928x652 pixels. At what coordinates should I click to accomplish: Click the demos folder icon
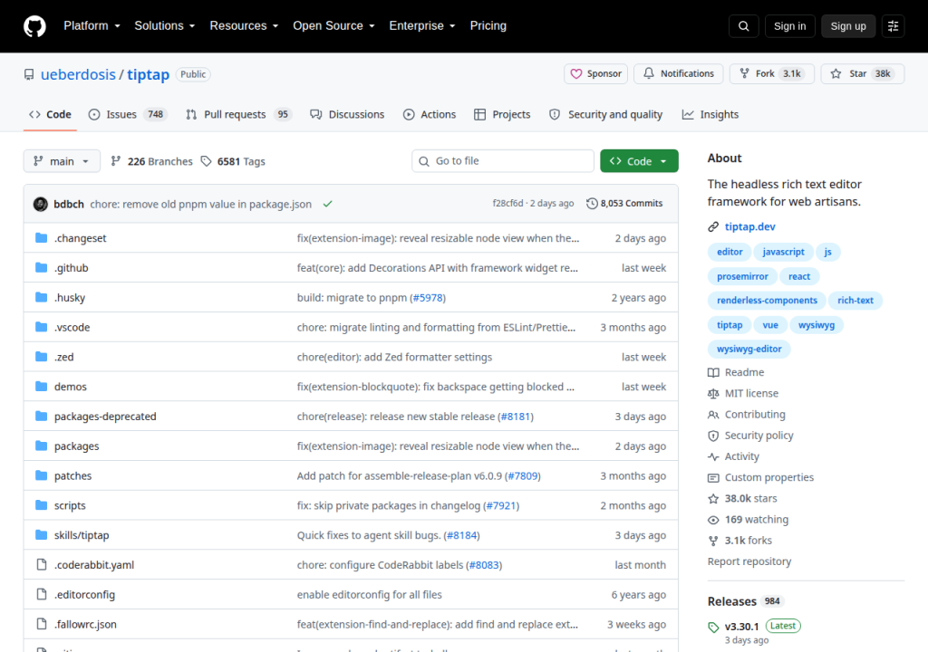coord(41,387)
